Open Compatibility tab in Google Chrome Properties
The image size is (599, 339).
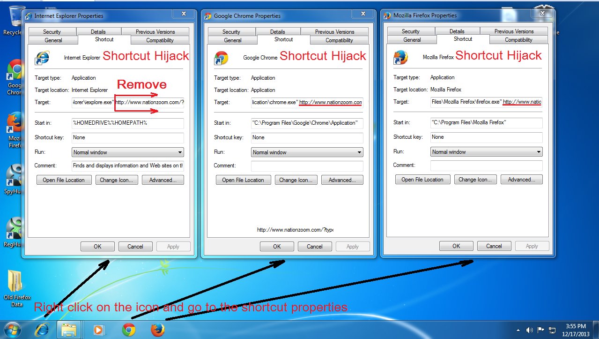coord(339,40)
